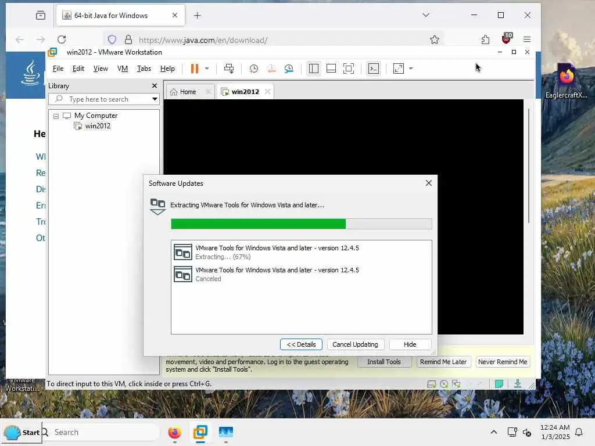This screenshot has width=595, height=446.
Task: Click the tracking protection shield icon
Action: [x=112, y=39]
